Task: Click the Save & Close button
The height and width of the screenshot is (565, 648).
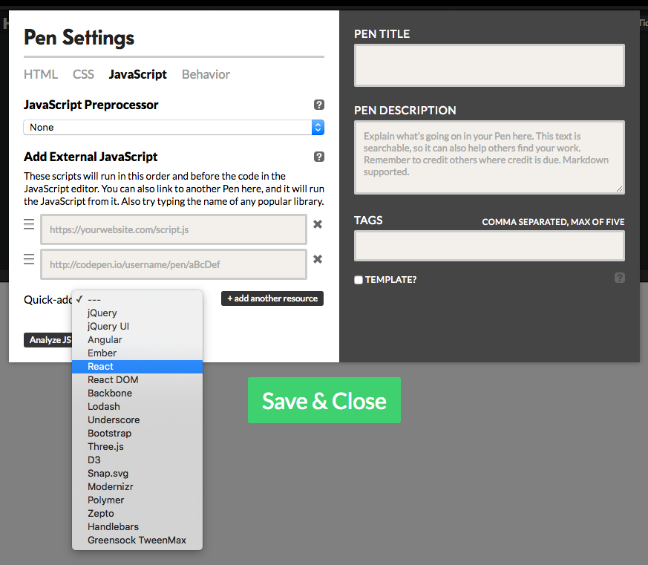Action: [x=324, y=400]
